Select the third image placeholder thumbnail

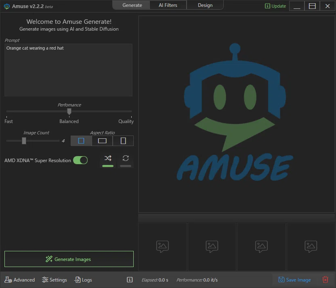pyautogui.click(x=261, y=246)
